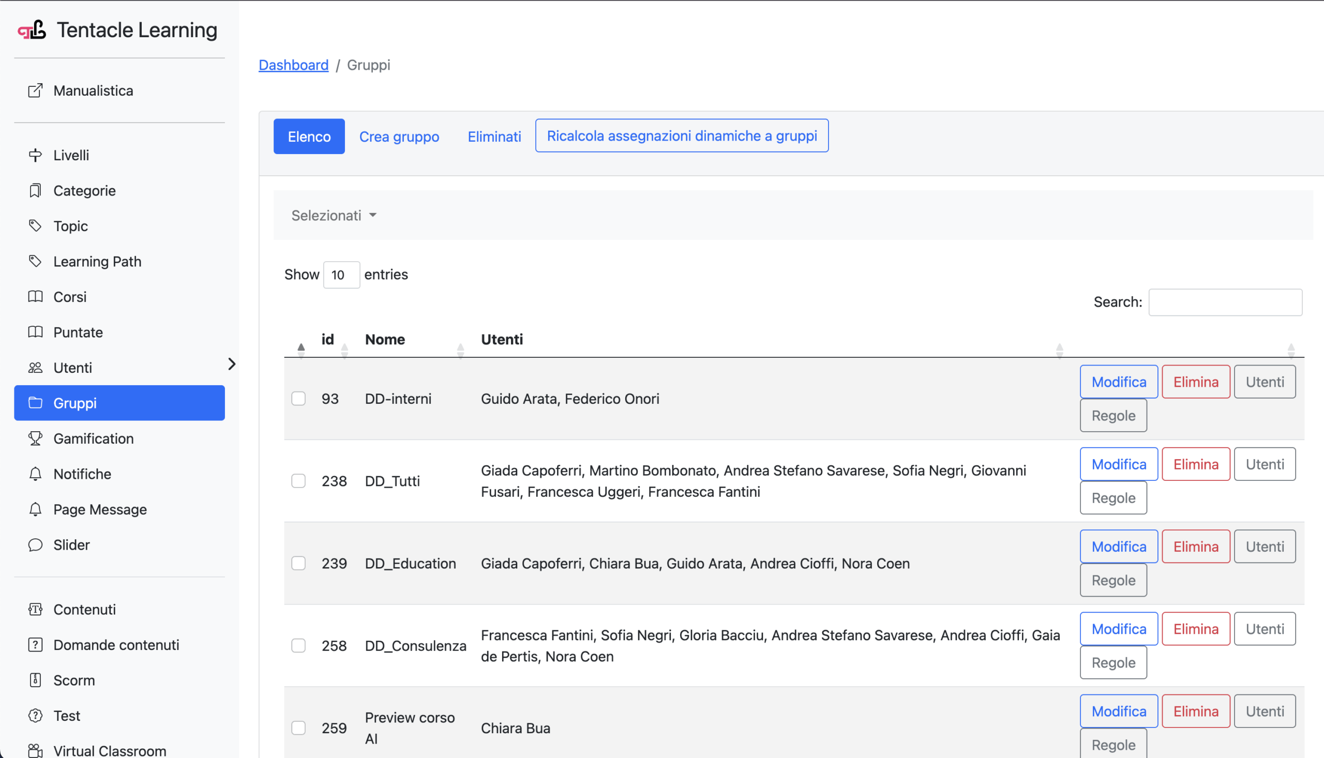Check the row for group DD-interni
Viewport: 1324px width, 758px height.
pos(298,398)
